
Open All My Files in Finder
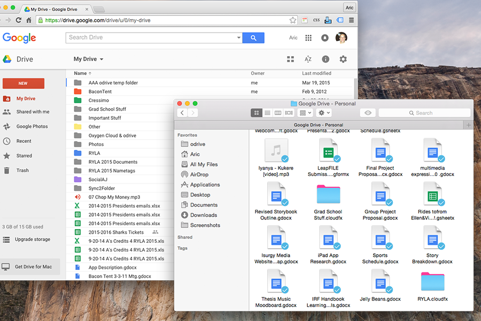[x=204, y=164]
